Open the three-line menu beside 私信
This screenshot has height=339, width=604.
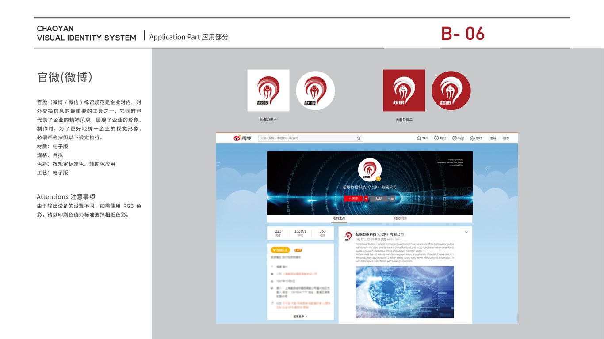point(392,199)
